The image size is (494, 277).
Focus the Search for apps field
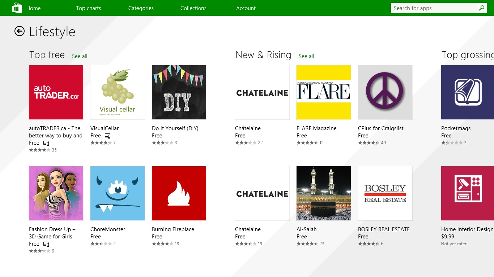click(x=434, y=8)
